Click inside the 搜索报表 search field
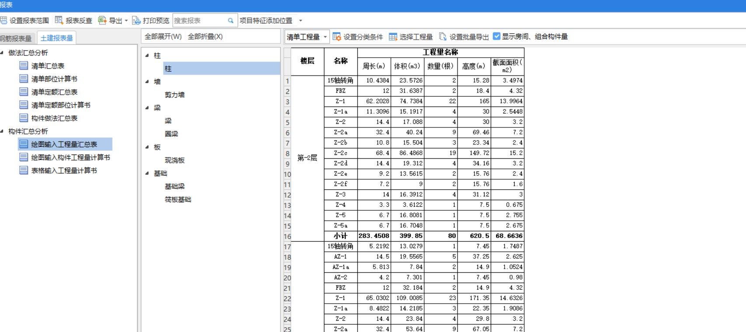 (199, 21)
